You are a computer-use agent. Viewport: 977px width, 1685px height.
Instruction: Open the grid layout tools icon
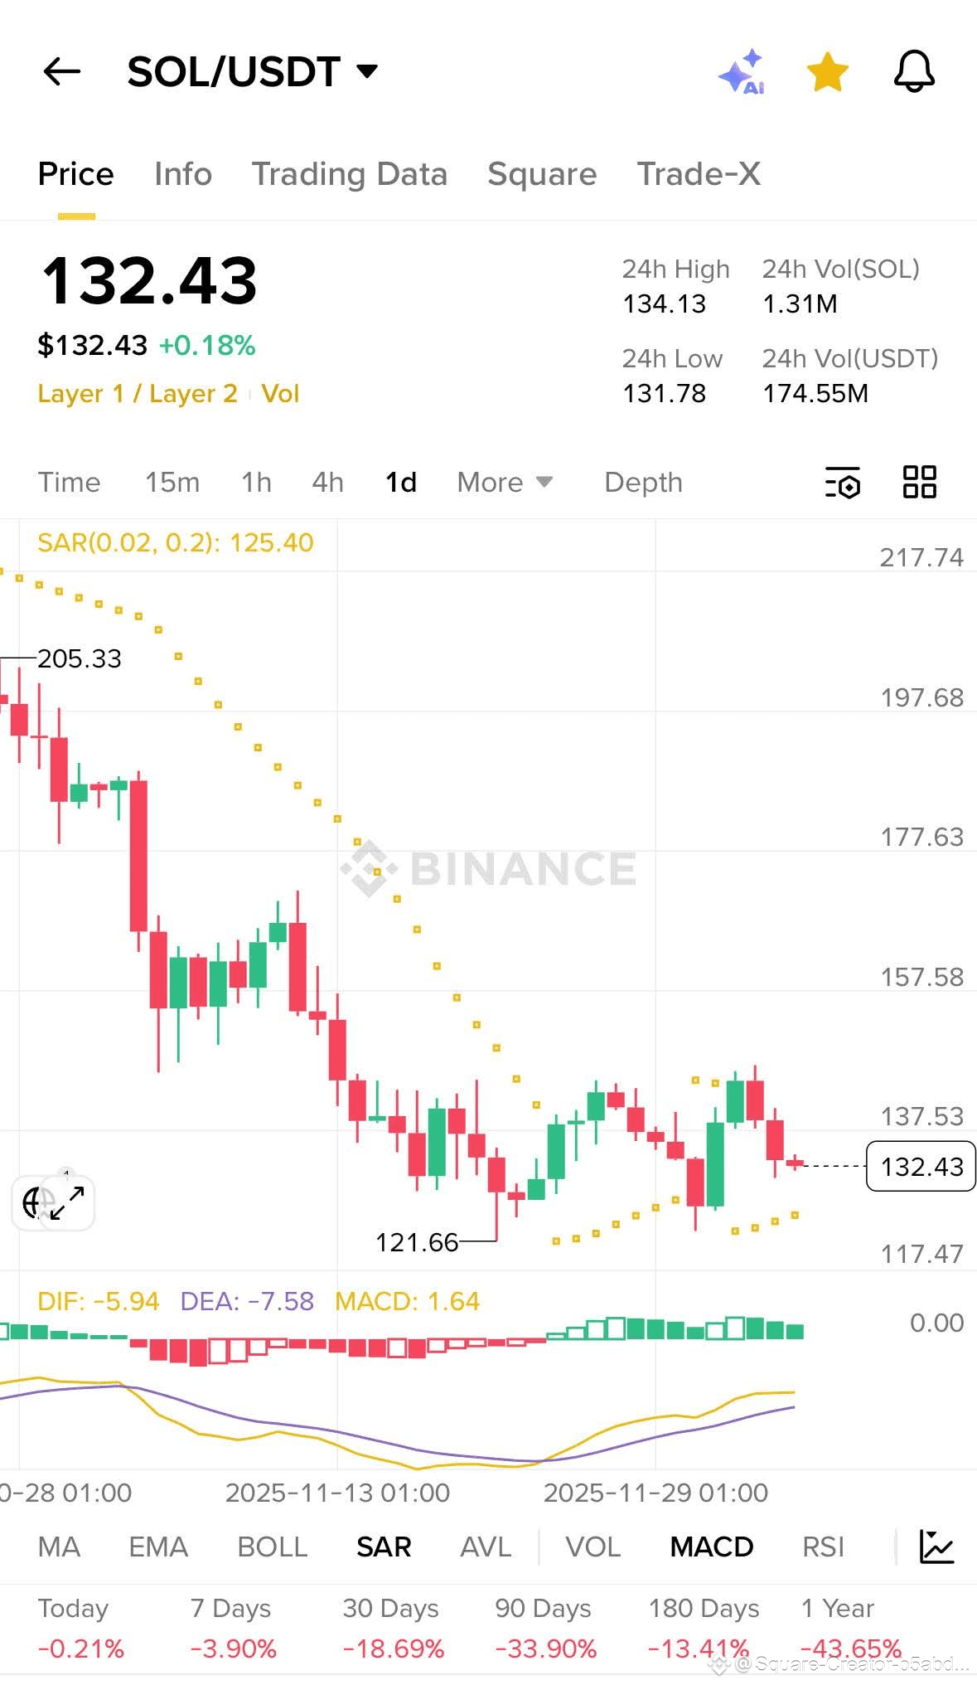pos(919,482)
